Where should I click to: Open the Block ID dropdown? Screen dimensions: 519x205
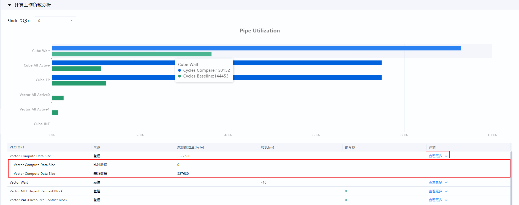click(x=55, y=21)
